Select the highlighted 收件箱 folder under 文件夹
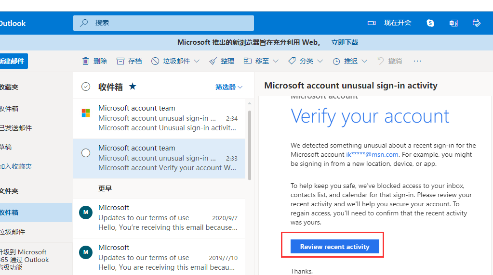Image resolution: width=493 pixels, height=275 pixels. (x=36, y=212)
